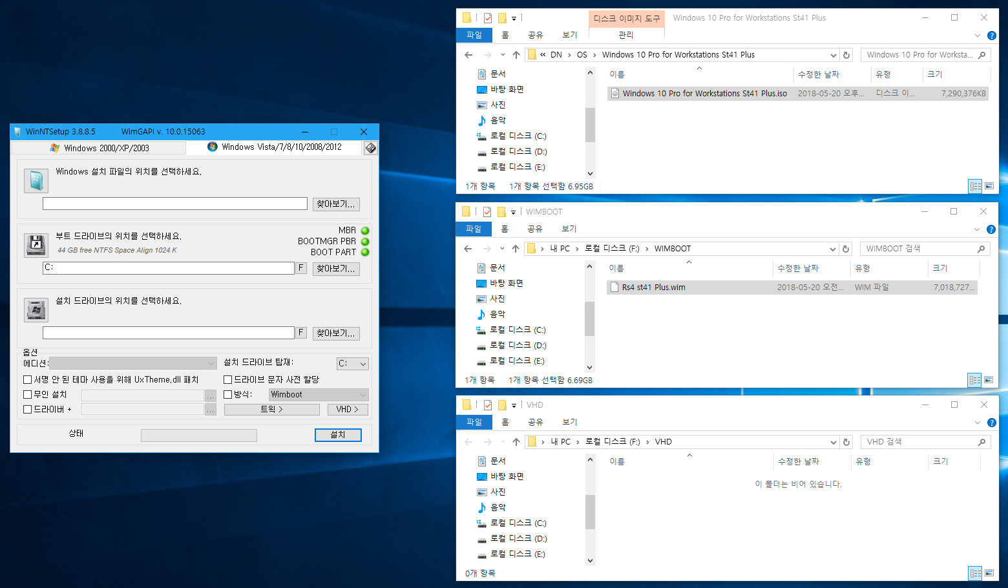Enable 무인 설치 unattended checkbox
This screenshot has width=1008, height=588.
28,395
